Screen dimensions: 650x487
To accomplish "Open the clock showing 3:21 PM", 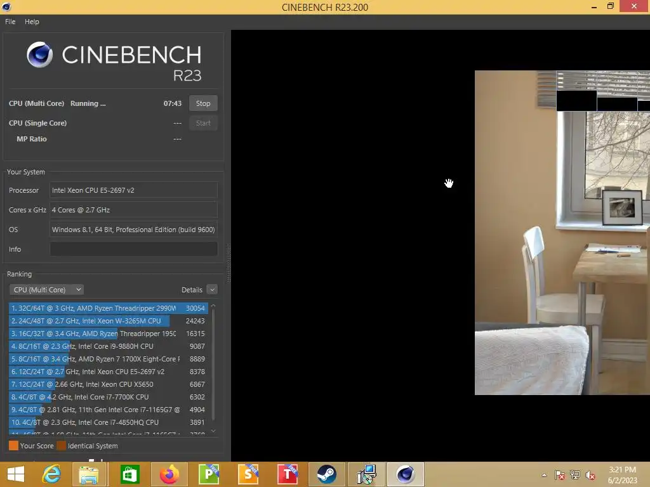I will coord(622,475).
